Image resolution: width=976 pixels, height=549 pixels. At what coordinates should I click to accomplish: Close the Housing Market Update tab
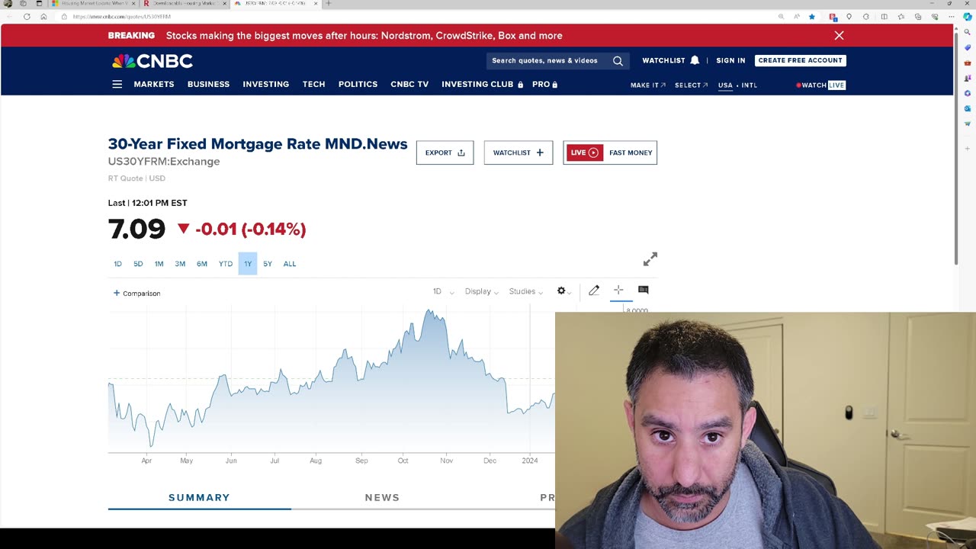[x=133, y=3]
